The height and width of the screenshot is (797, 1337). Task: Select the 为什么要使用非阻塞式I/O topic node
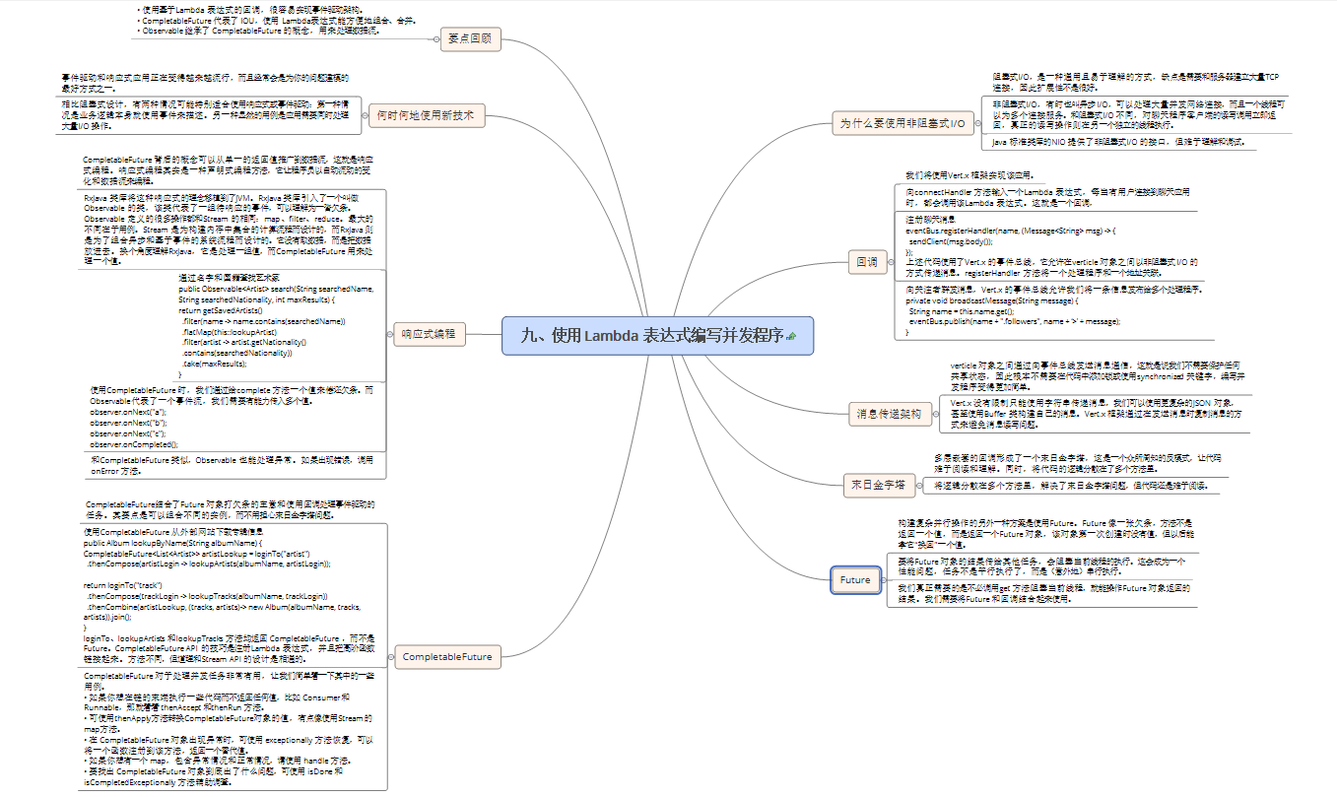click(x=903, y=123)
